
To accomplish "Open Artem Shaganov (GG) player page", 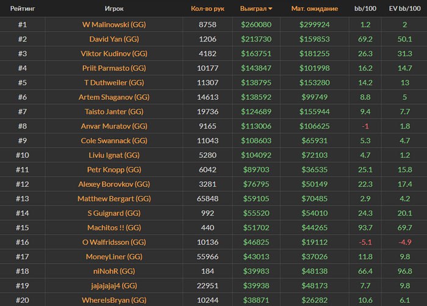I will 114,97.
